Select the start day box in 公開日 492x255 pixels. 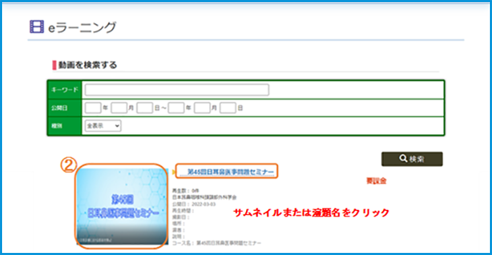(x=144, y=108)
